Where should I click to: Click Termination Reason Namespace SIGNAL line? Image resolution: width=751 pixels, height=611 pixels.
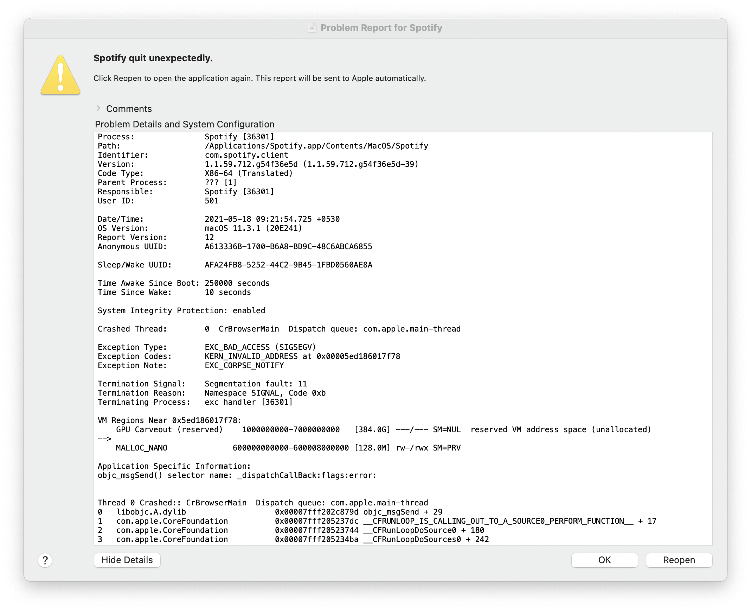(212, 393)
